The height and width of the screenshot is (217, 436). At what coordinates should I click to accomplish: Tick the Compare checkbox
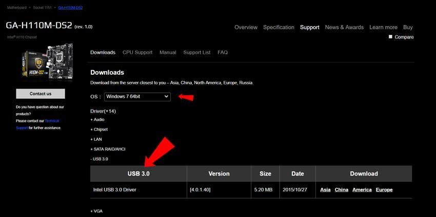390,37
